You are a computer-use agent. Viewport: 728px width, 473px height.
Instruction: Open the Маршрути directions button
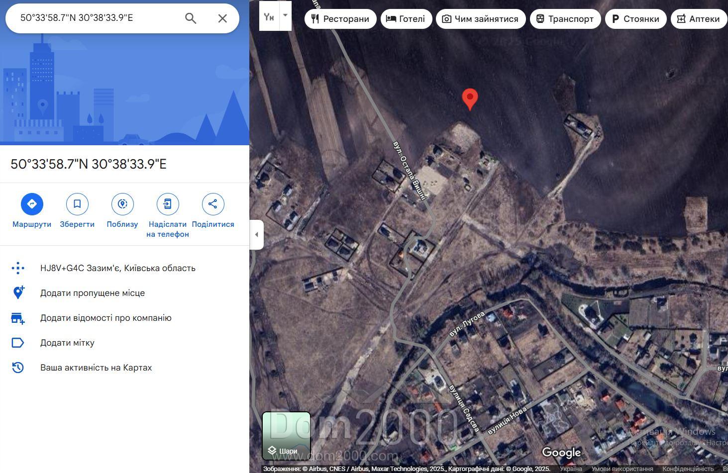pos(32,204)
